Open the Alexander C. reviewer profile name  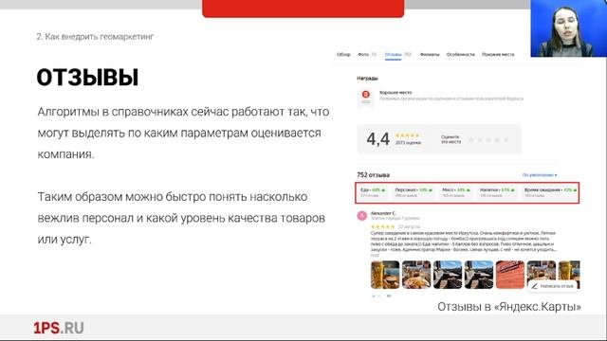tap(383, 213)
